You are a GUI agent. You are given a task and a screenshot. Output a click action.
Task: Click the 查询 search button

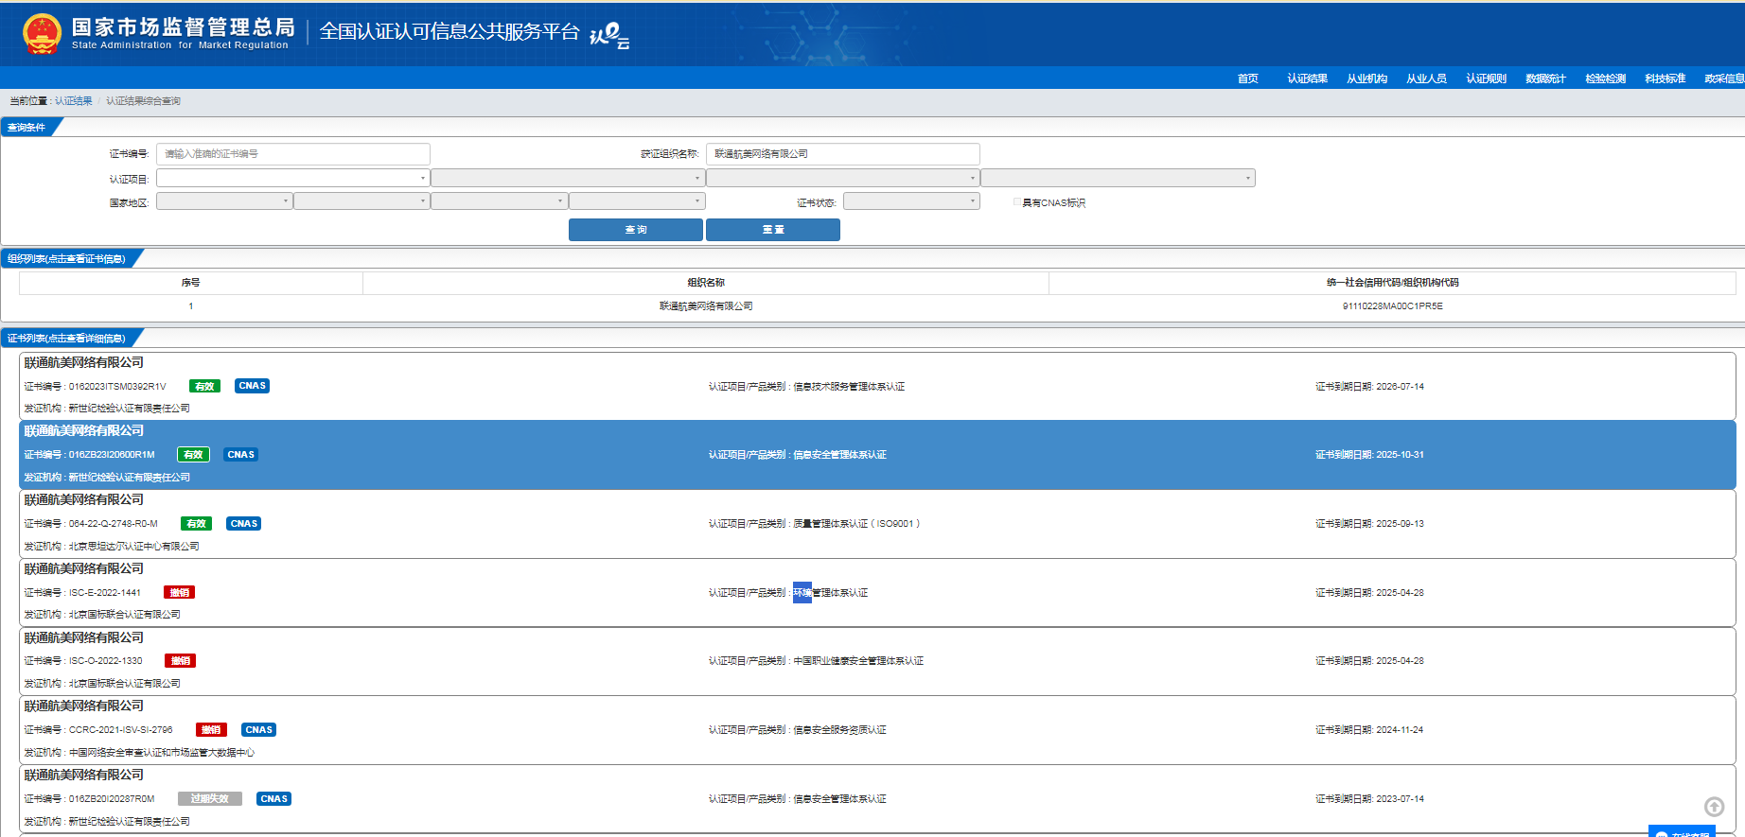point(636,230)
